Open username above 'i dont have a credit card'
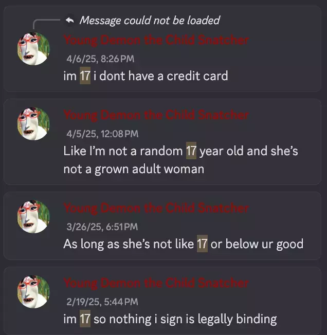 tap(156, 40)
